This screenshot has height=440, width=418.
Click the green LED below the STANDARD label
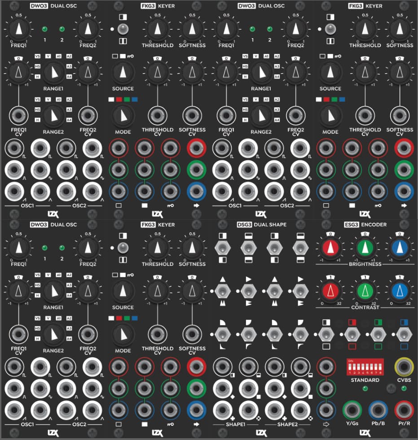[x=365, y=389]
